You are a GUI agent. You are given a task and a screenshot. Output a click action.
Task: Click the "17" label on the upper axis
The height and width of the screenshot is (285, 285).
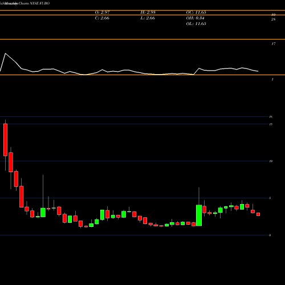(x=274, y=44)
